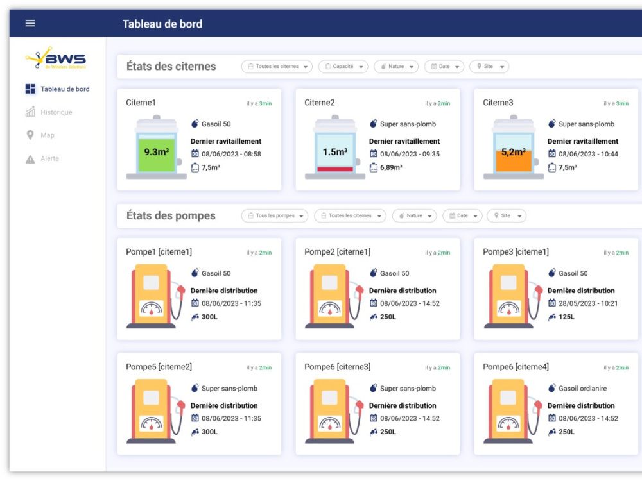Go to Tableau de bord in sidebar

[x=57, y=89]
